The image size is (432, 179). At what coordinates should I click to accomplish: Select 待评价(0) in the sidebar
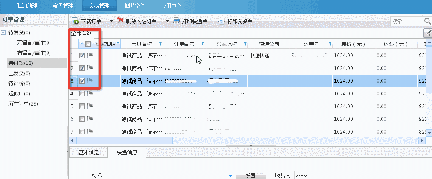pos(19,84)
